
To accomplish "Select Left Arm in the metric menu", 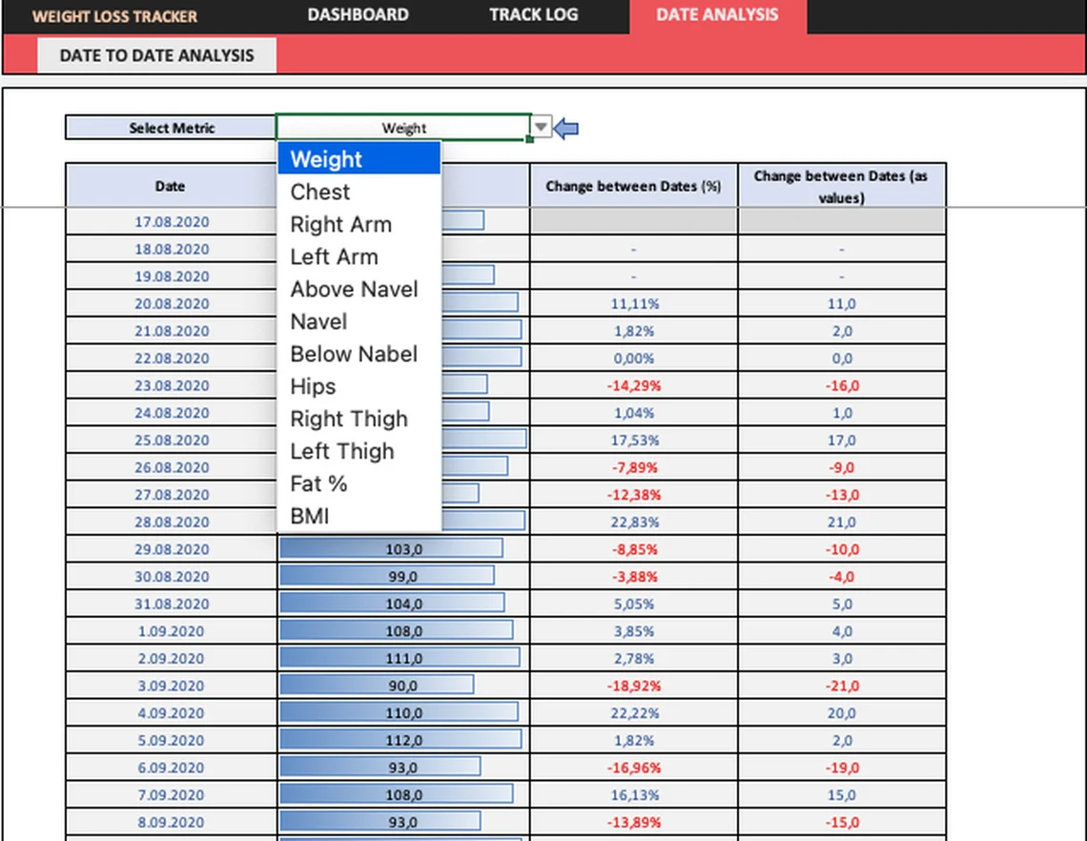I will pos(334,256).
